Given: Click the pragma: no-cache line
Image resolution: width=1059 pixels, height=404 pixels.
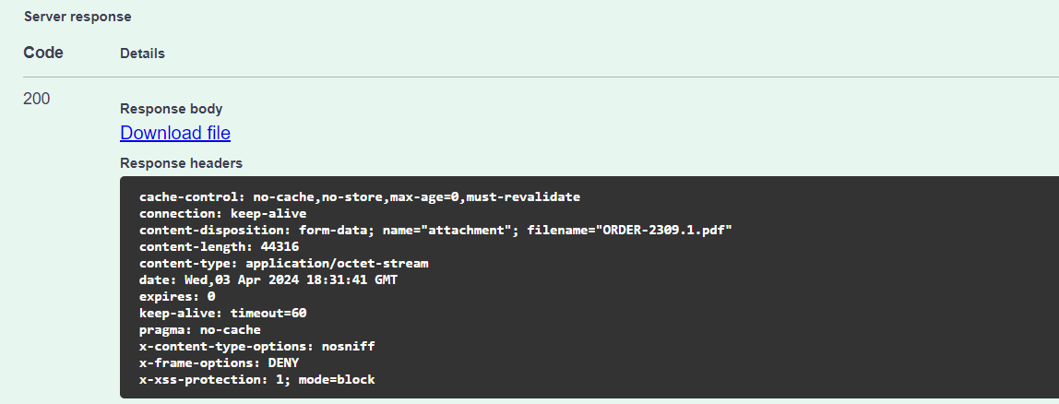Looking at the screenshot, I should [x=199, y=330].
